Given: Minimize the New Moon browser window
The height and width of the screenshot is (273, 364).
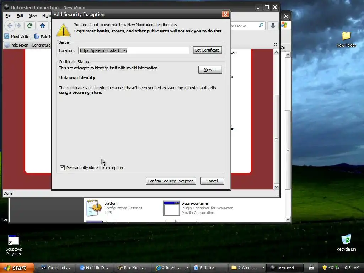Looking at the screenshot, I should coord(258,7).
